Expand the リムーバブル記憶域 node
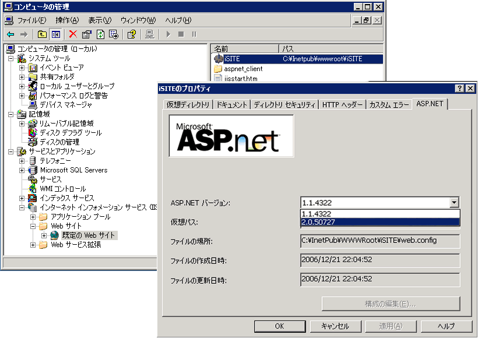478x338 pixels. pyautogui.click(x=22, y=124)
